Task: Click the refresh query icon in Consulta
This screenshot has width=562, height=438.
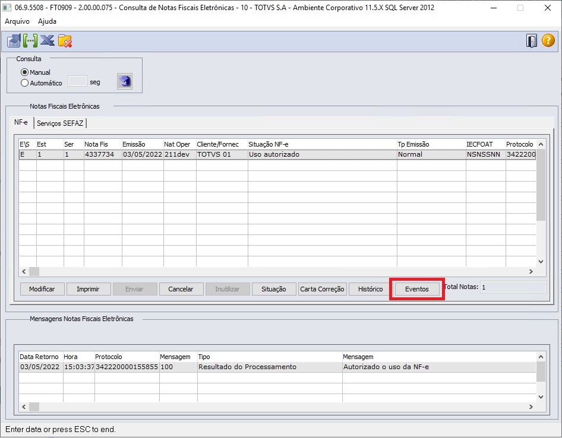Action: pos(124,82)
